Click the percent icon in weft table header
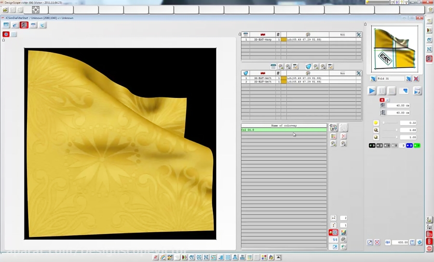 click(x=358, y=73)
